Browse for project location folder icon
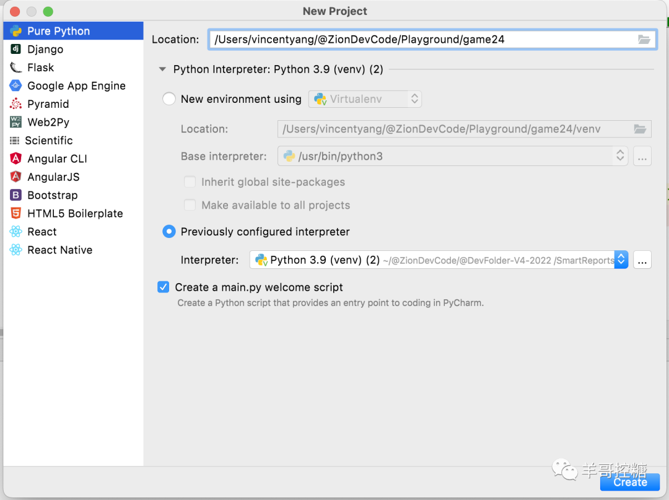 click(x=644, y=39)
